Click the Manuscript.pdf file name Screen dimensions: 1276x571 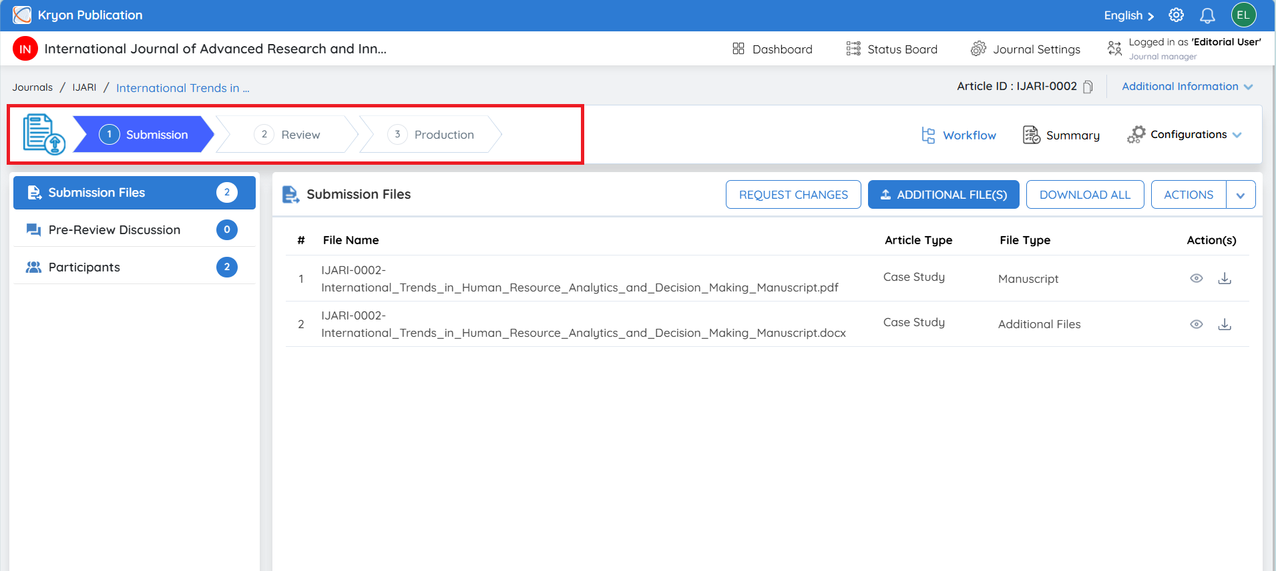pos(580,279)
